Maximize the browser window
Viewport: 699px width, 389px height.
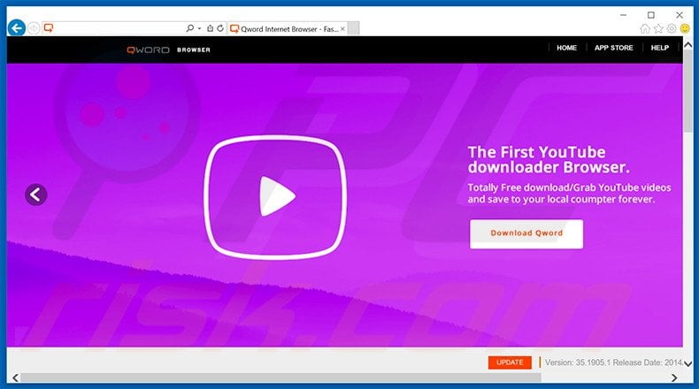651,15
